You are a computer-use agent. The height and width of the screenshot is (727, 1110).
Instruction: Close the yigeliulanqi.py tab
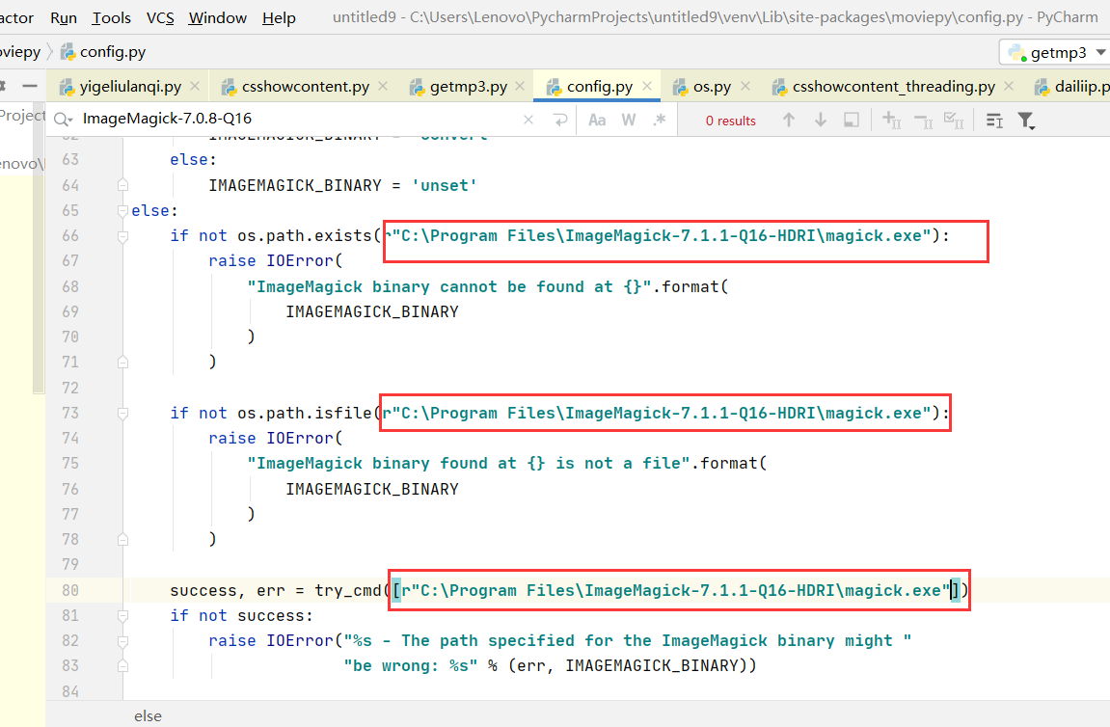point(195,86)
